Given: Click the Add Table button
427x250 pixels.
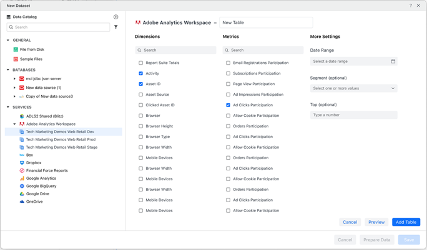Looking at the screenshot, I should point(406,222).
